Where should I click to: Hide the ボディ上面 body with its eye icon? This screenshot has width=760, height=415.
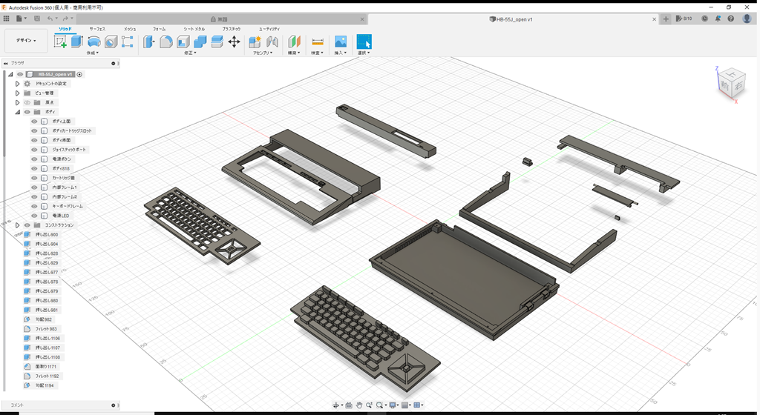[34, 122]
